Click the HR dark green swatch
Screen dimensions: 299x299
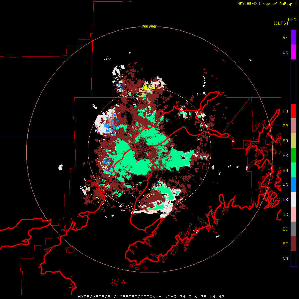coord(293,155)
